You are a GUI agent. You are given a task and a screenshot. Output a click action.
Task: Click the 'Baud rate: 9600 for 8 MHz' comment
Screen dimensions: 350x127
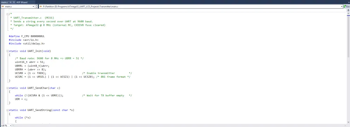[x=49, y=58]
